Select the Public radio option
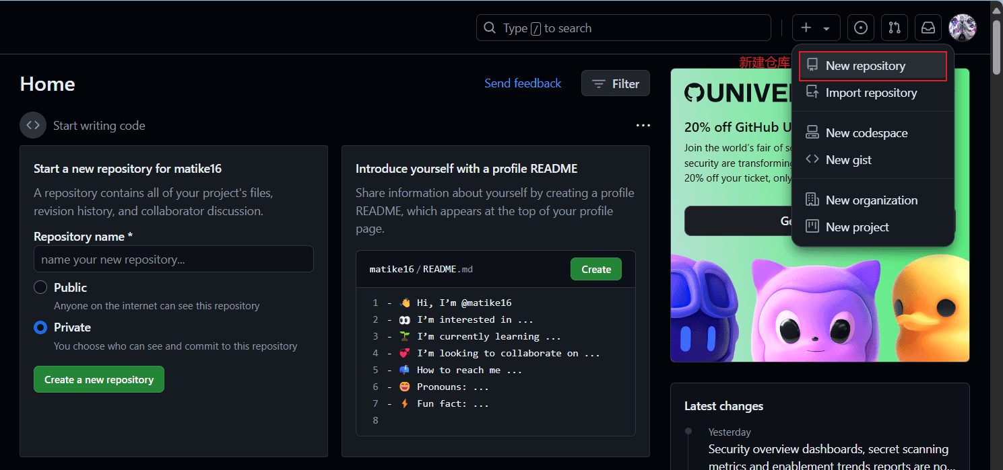 (40, 287)
